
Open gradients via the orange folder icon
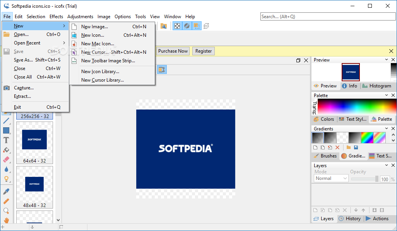pos(349,147)
